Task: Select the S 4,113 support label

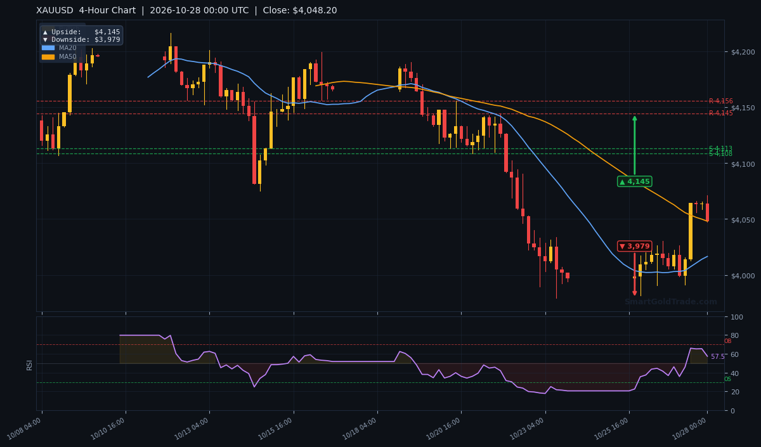Action: pos(720,148)
